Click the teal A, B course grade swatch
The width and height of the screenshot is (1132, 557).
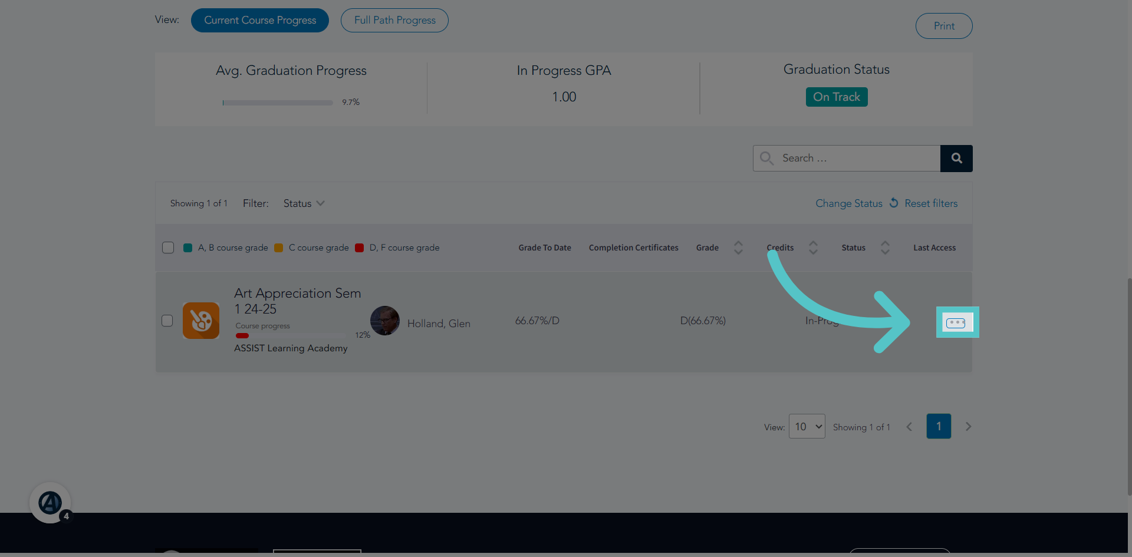pos(187,248)
